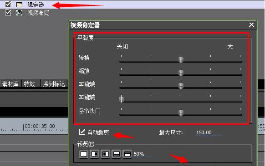Image resolution: width=265 pixels, height=166 pixels.
Task: Click the 视频布局 layout icon
Action: (x=19, y=13)
